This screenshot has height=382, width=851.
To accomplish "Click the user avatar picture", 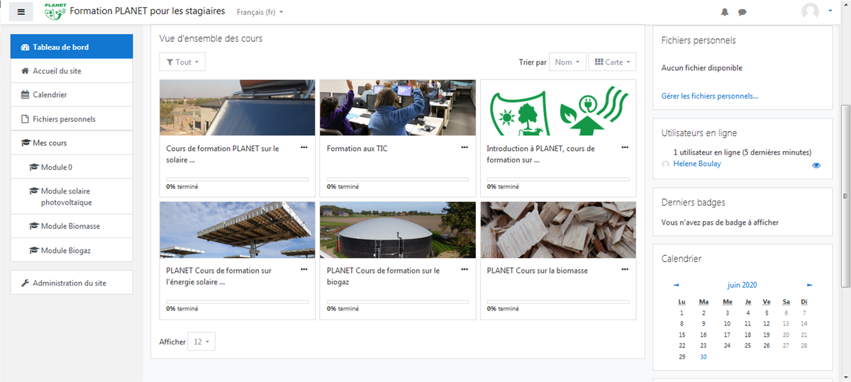I will click(810, 11).
